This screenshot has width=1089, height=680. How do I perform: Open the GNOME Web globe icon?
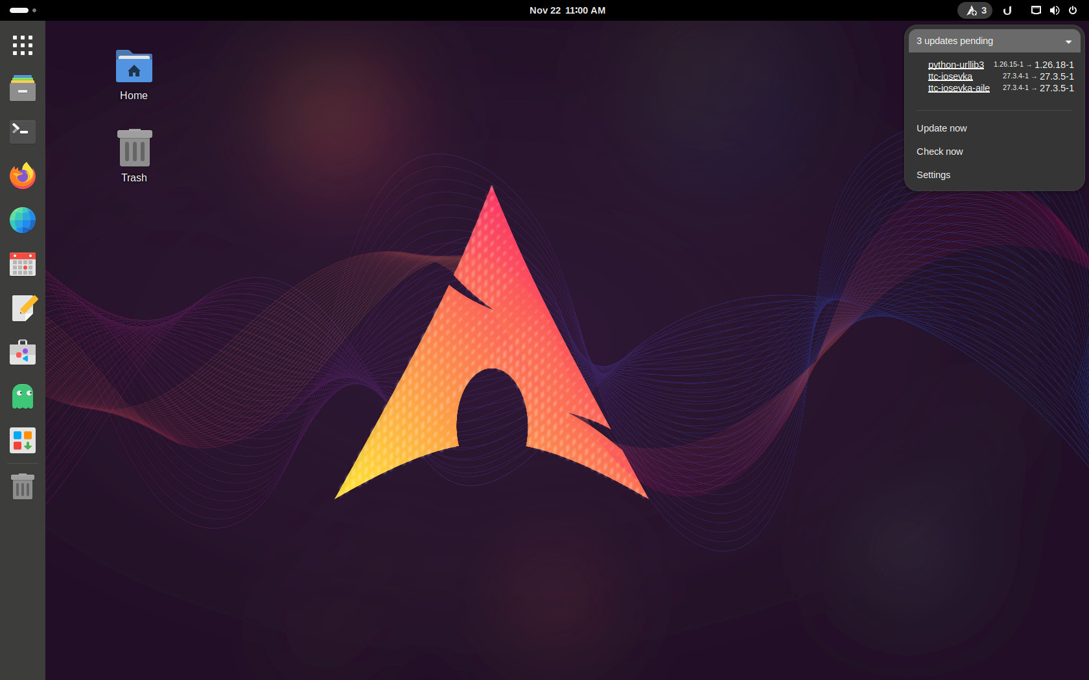(x=23, y=220)
